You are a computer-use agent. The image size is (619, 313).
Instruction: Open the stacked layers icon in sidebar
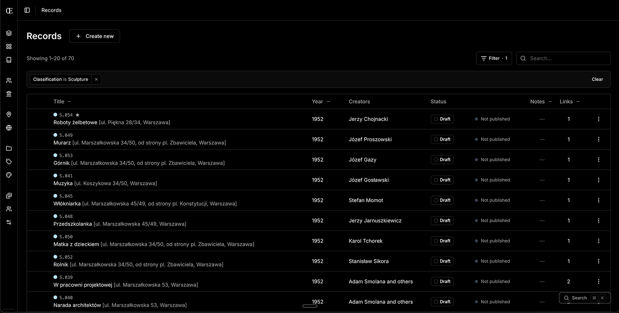click(9, 33)
